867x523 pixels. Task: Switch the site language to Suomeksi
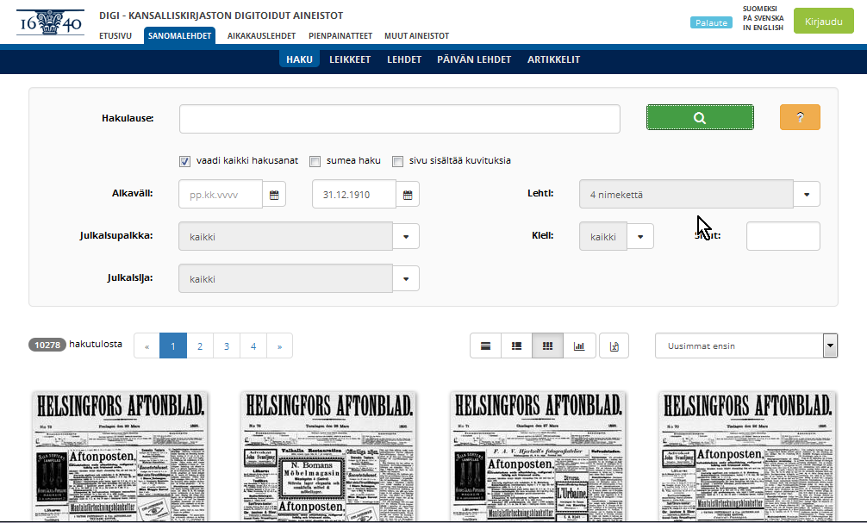pos(760,9)
